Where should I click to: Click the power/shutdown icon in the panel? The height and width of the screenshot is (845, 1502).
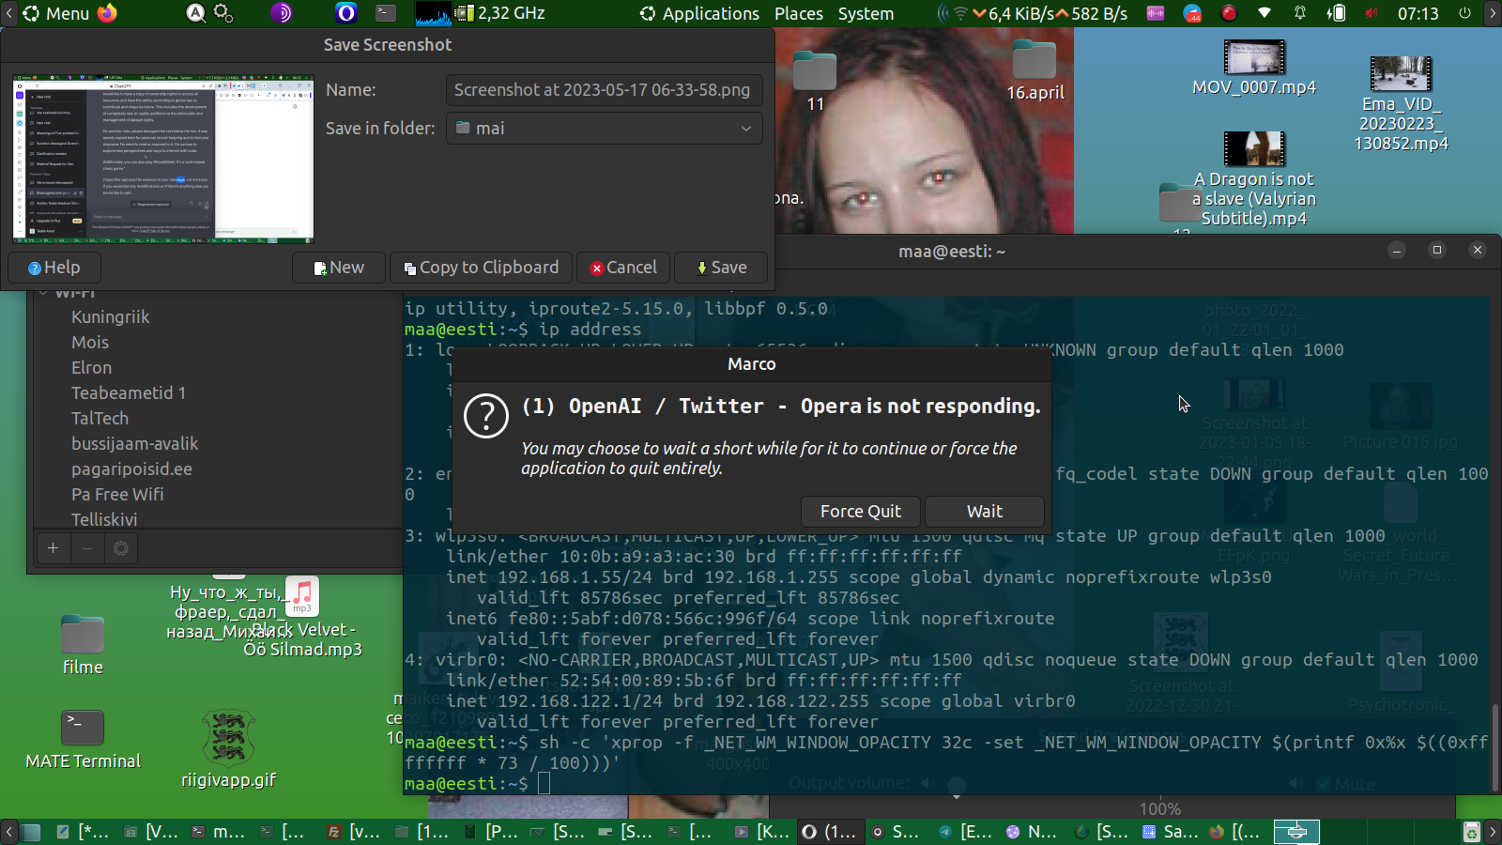1464,13
